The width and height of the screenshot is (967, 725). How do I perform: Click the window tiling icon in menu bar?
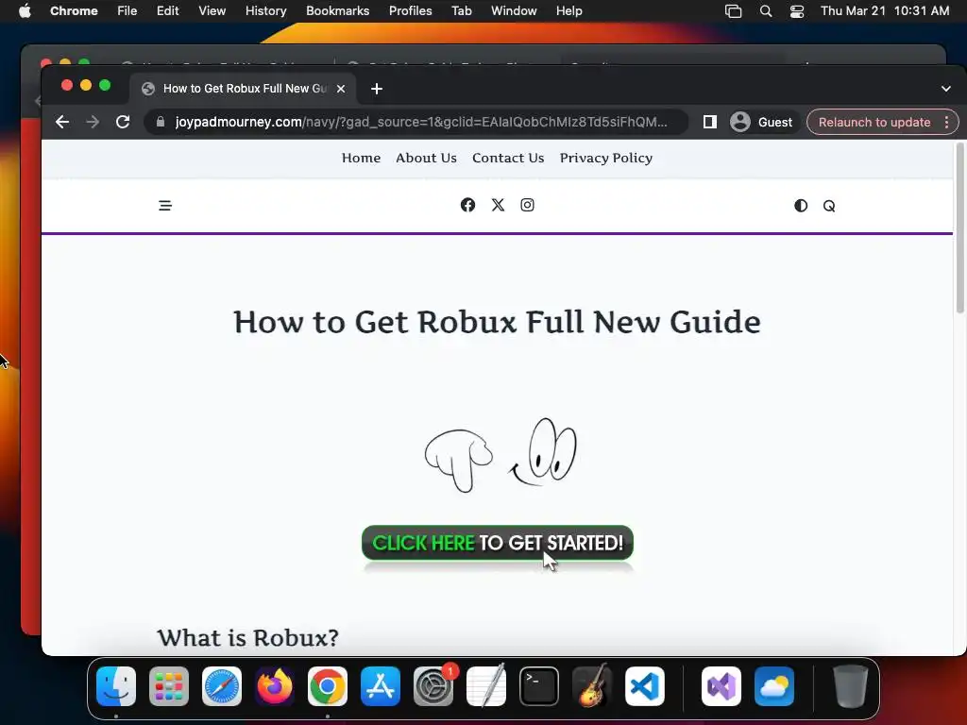coord(733,11)
